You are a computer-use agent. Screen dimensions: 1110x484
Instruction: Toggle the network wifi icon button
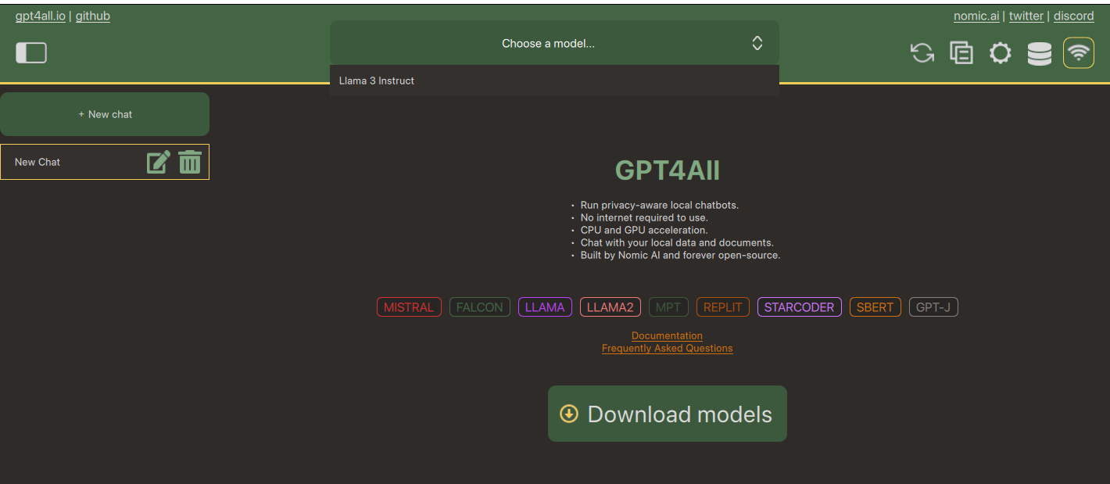click(1078, 53)
